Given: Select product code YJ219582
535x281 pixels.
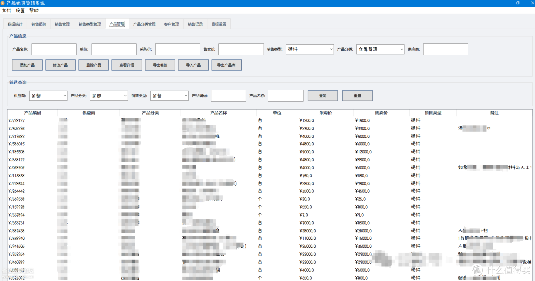Looking at the screenshot, I should (16, 136).
